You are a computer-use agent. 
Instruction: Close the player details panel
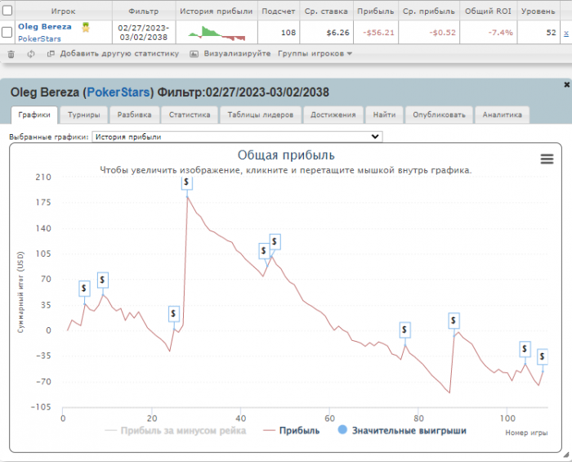(566, 85)
